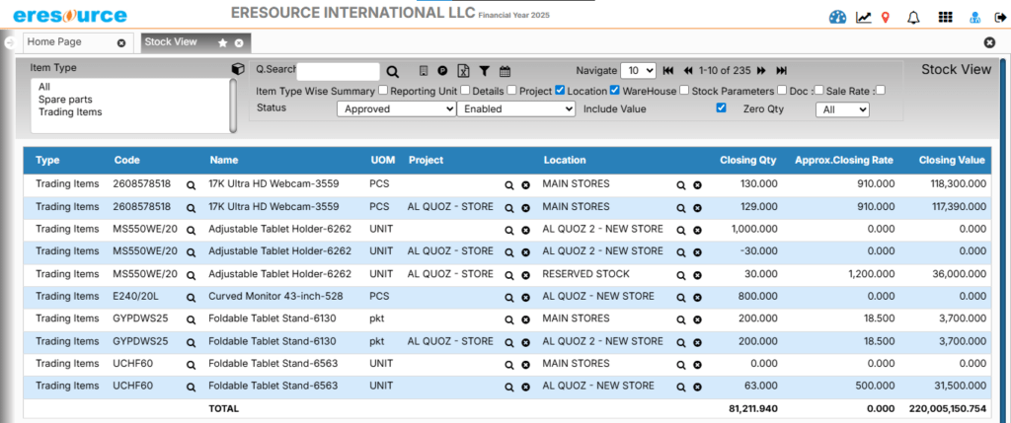
Task: Jump to the last page of results
Action: tap(782, 71)
